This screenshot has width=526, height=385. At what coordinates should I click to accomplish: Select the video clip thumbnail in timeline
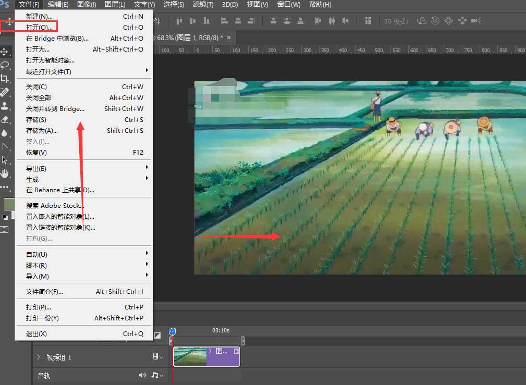190,356
